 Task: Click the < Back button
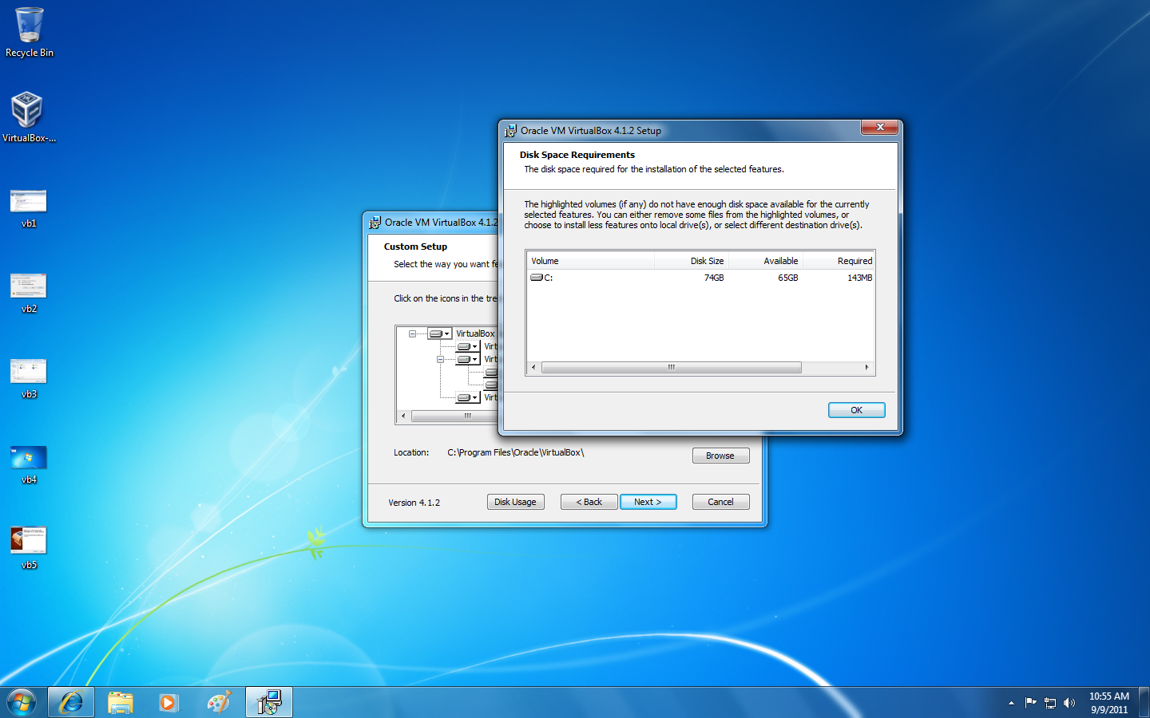(x=589, y=502)
